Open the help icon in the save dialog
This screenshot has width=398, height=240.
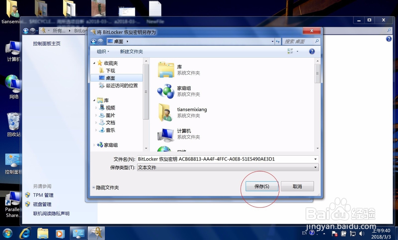point(312,51)
